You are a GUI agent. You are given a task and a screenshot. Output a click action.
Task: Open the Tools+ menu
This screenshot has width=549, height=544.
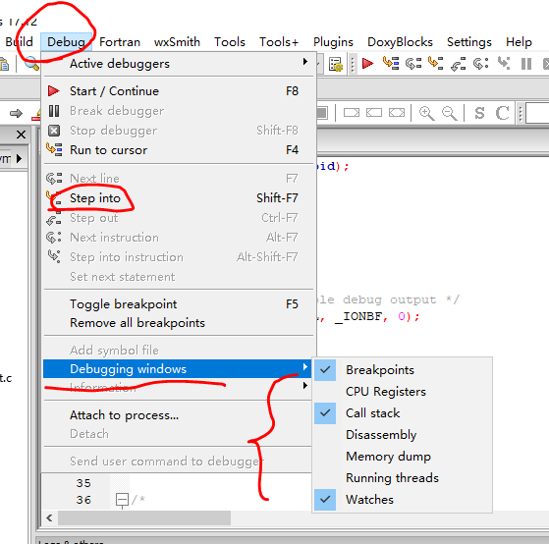point(279,42)
